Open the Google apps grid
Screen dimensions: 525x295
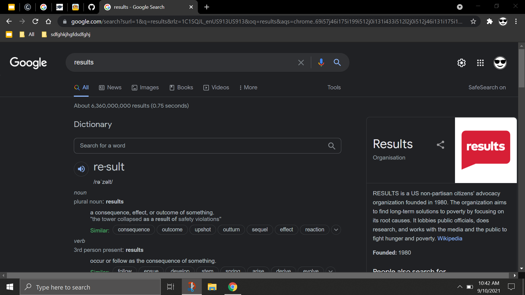[480, 63]
